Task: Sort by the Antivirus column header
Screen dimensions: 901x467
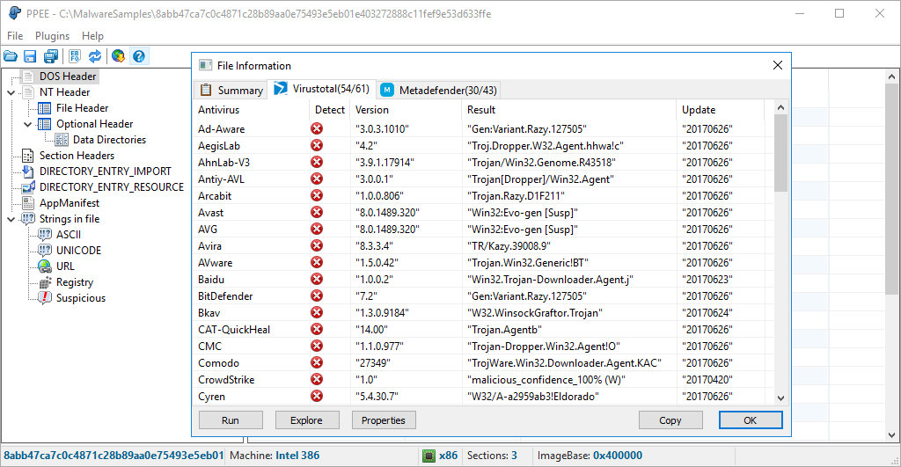Action: coord(251,110)
